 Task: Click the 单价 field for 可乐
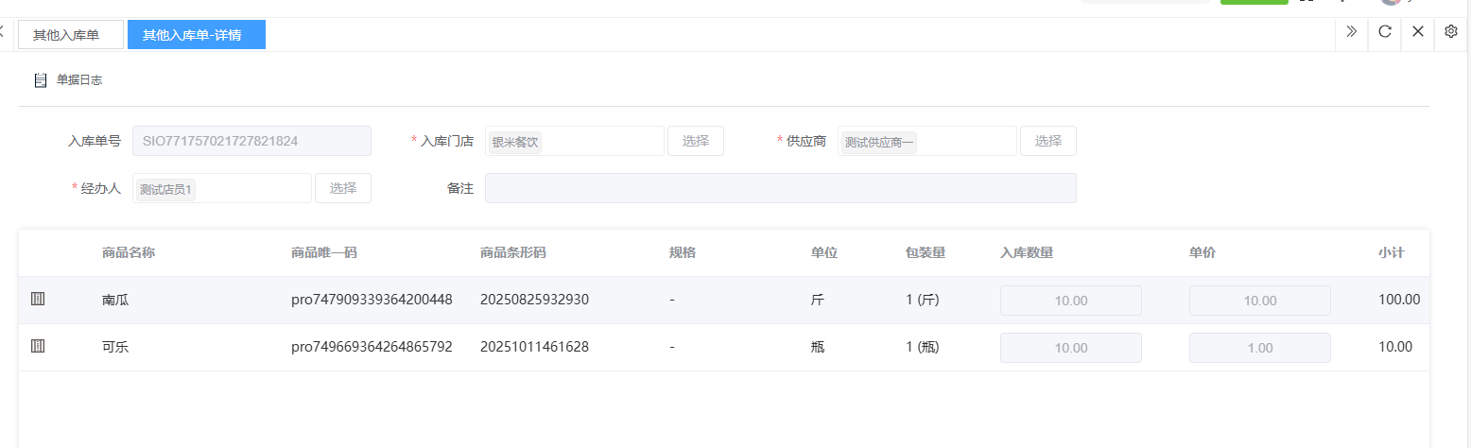click(1259, 348)
